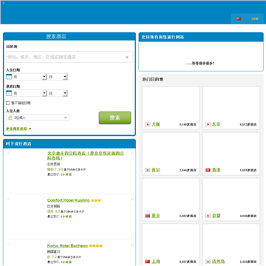Screen dimensions: 266x266
Task: Clear the destination field with the X
Action: tap(127, 57)
